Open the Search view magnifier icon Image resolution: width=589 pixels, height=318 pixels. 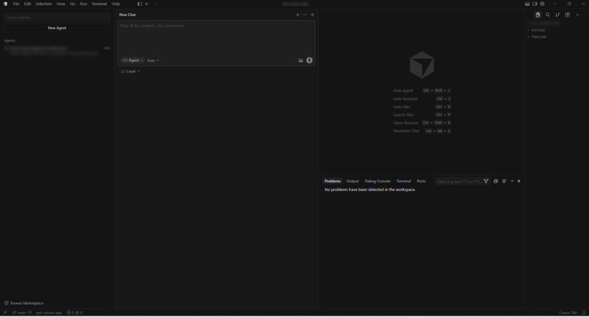pyautogui.click(x=548, y=15)
